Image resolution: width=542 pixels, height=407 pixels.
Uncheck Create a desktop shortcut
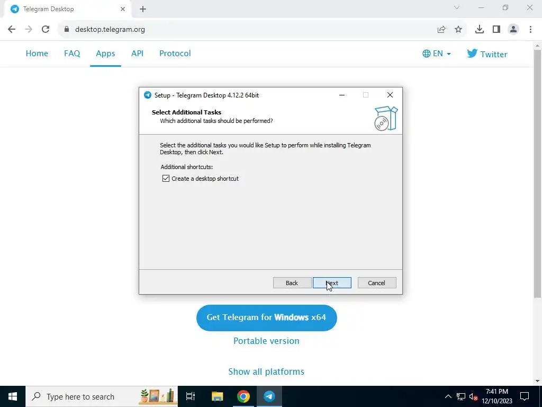tap(166, 179)
